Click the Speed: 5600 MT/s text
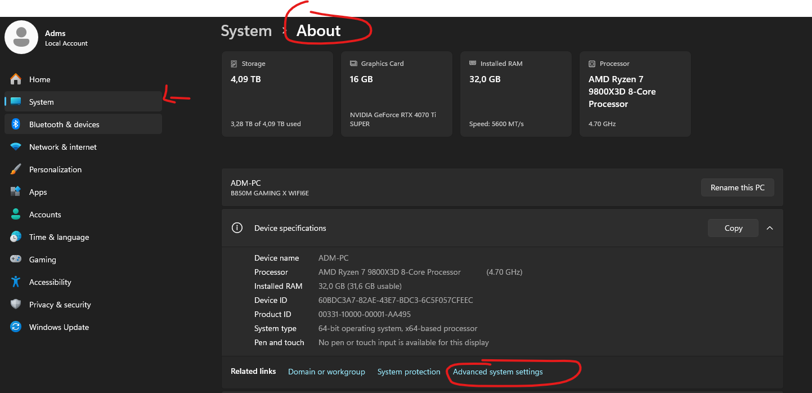812x393 pixels. click(x=496, y=124)
